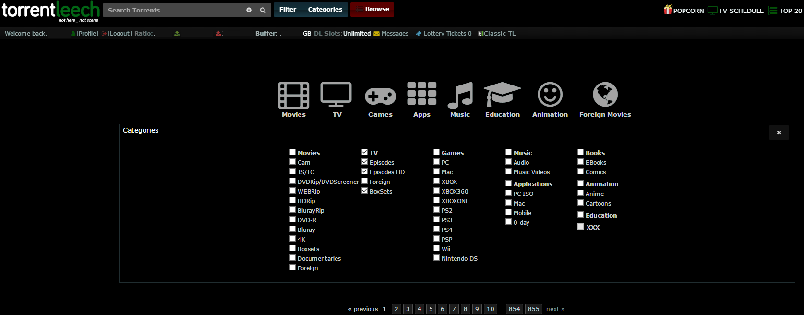Open the Profile link
This screenshot has width=804, height=315.
click(87, 34)
